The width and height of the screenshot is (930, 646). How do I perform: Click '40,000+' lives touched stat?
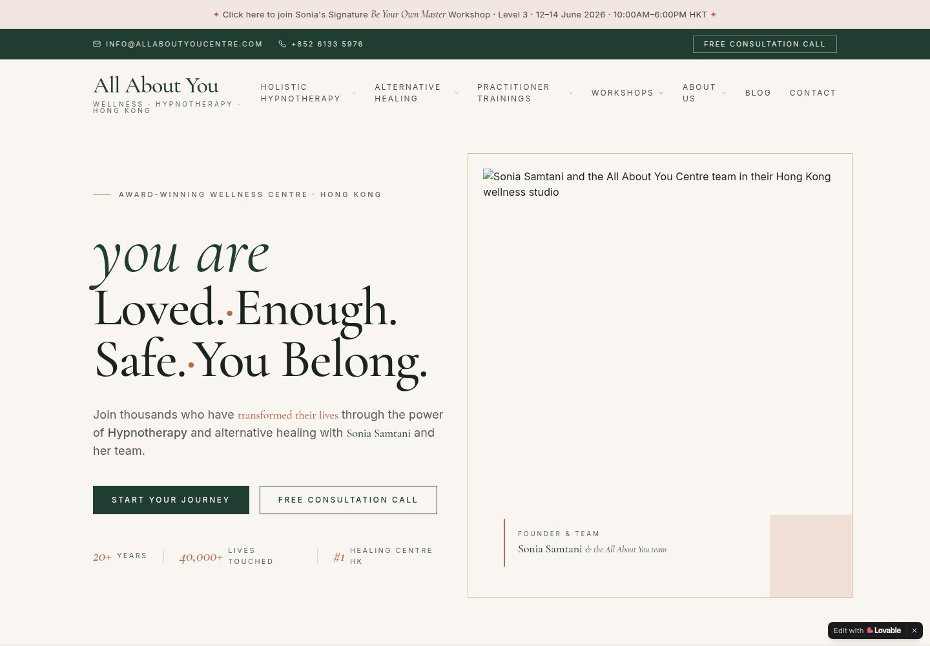[x=201, y=557]
